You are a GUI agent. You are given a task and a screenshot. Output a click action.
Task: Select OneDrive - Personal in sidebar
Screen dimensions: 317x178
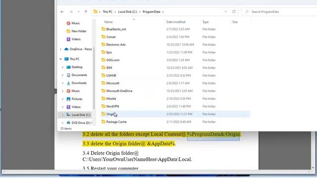point(78,49)
